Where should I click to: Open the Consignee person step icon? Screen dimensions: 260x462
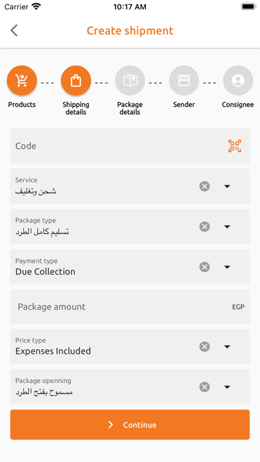click(x=238, y=80)
